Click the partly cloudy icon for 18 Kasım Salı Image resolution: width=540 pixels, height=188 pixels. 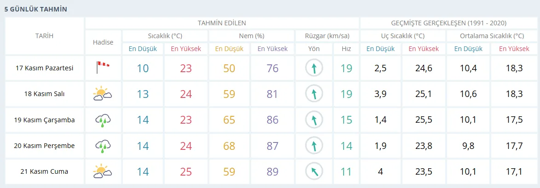click(103, 94)
